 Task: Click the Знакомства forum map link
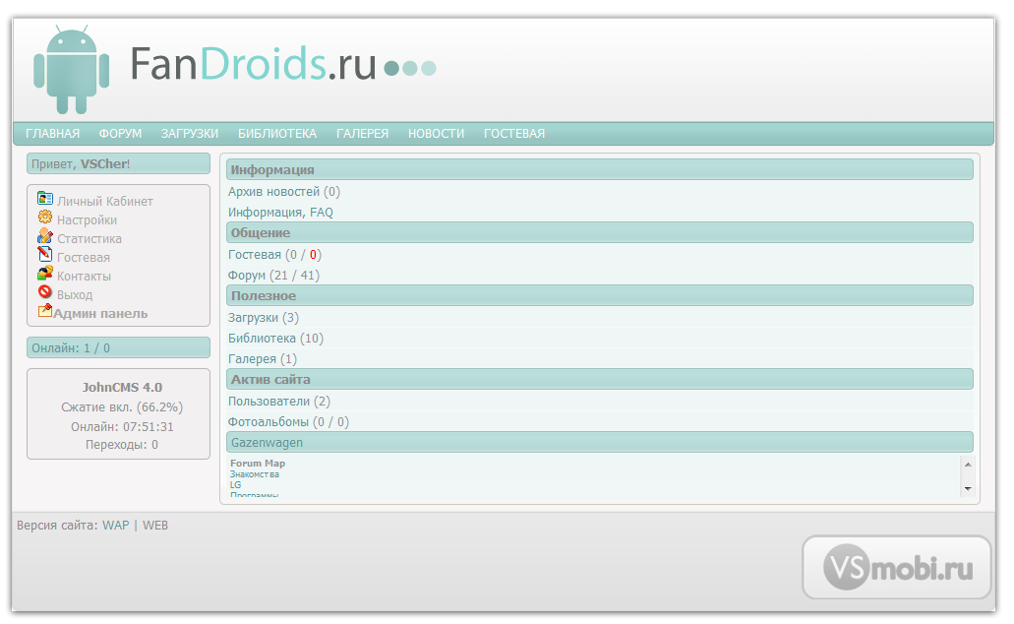tap(254, 474)
